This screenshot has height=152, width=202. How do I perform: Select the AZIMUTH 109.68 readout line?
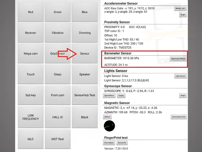tap(133, 112)
